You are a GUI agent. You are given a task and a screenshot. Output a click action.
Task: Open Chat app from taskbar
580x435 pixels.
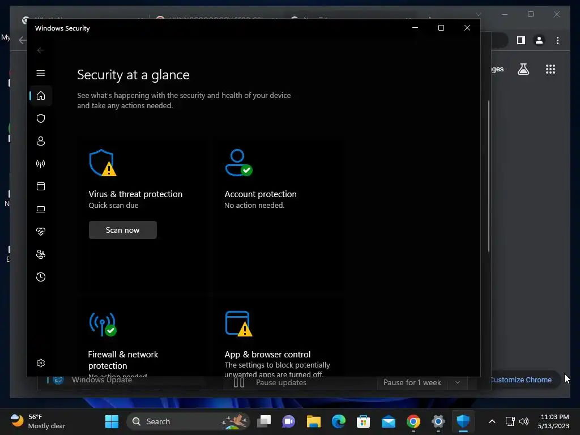(x=288, y=421)
